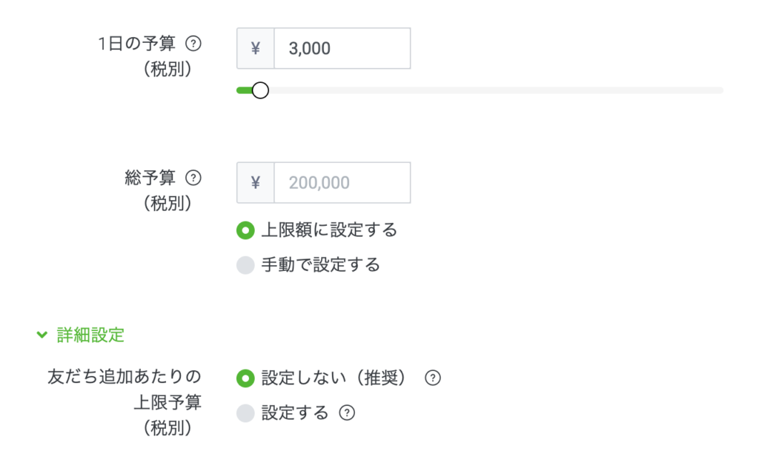Screen dimensions: 759x471
Task: Collapse the 詳細設定 section
Action: click(x=81, y=335)
